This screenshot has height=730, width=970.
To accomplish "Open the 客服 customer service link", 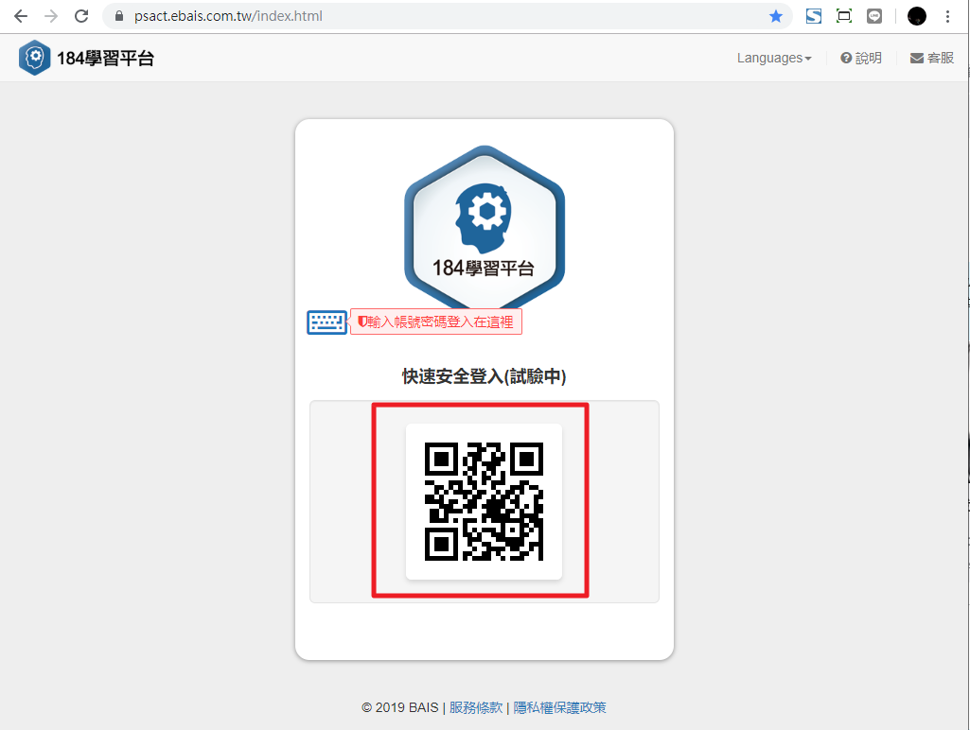I will pos(932,58).
